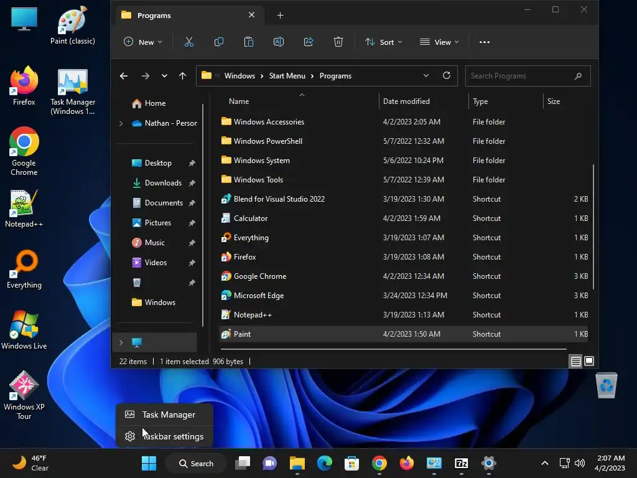Screen dimensions: 637x478
Task: Select Documents in navigation pane
Action: click(163, 203)
